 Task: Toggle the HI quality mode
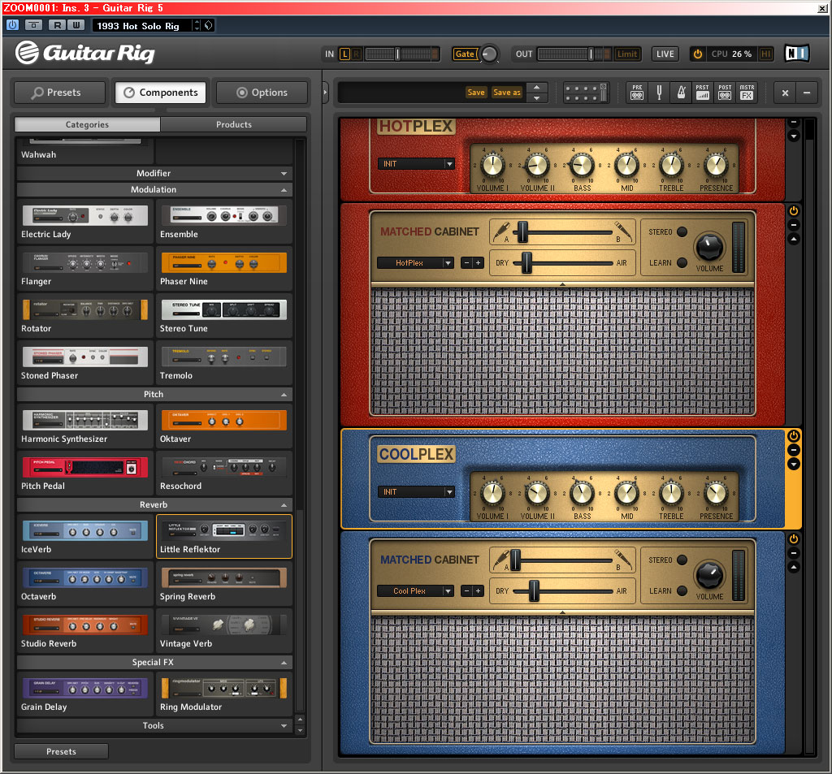click(x=765, y=54)
